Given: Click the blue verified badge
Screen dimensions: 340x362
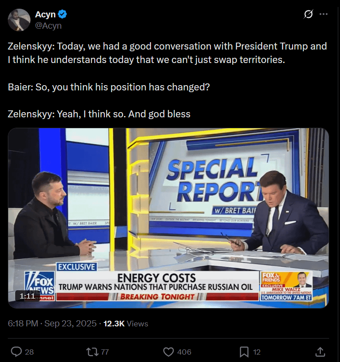Looking at the screenshot, I should [x=63, y=14].
